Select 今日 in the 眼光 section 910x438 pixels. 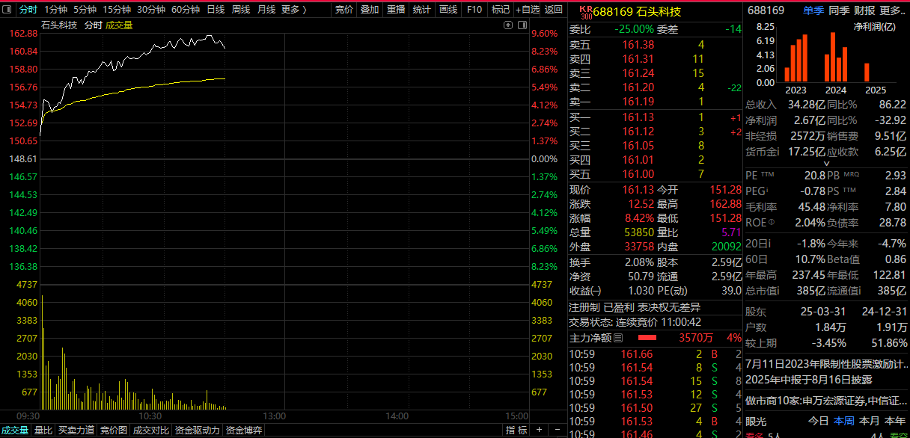(819, 421)
